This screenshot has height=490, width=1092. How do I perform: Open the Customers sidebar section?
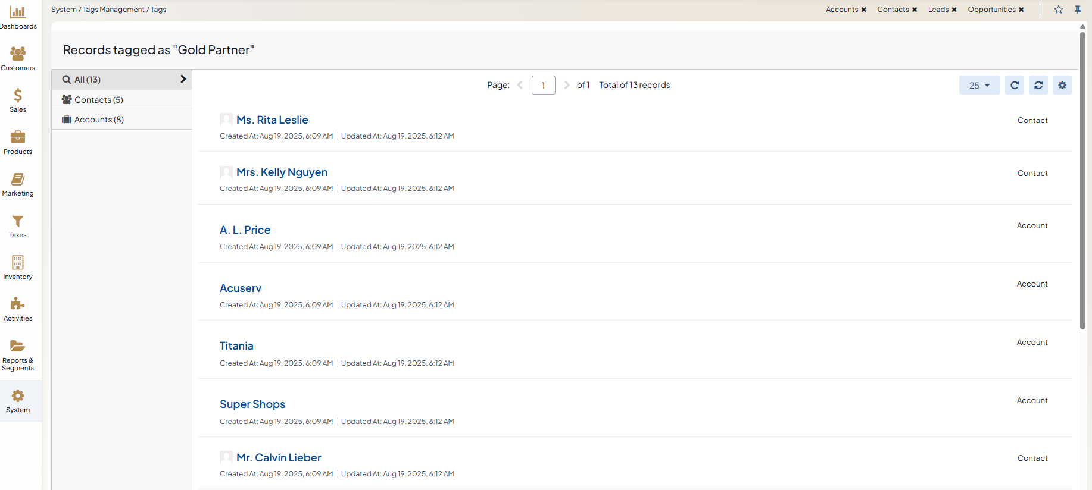coord(18,55)
